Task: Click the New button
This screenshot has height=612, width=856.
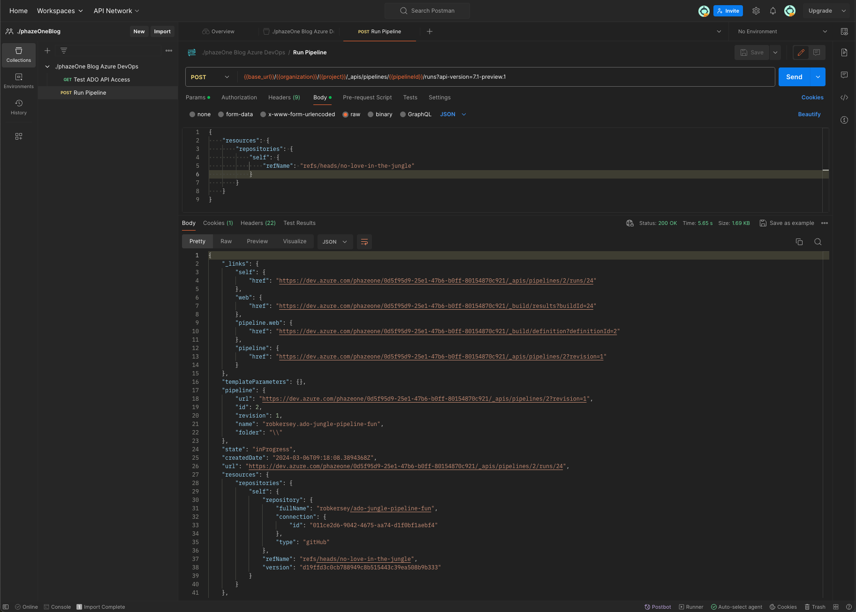Action: (x=139, y=31)
